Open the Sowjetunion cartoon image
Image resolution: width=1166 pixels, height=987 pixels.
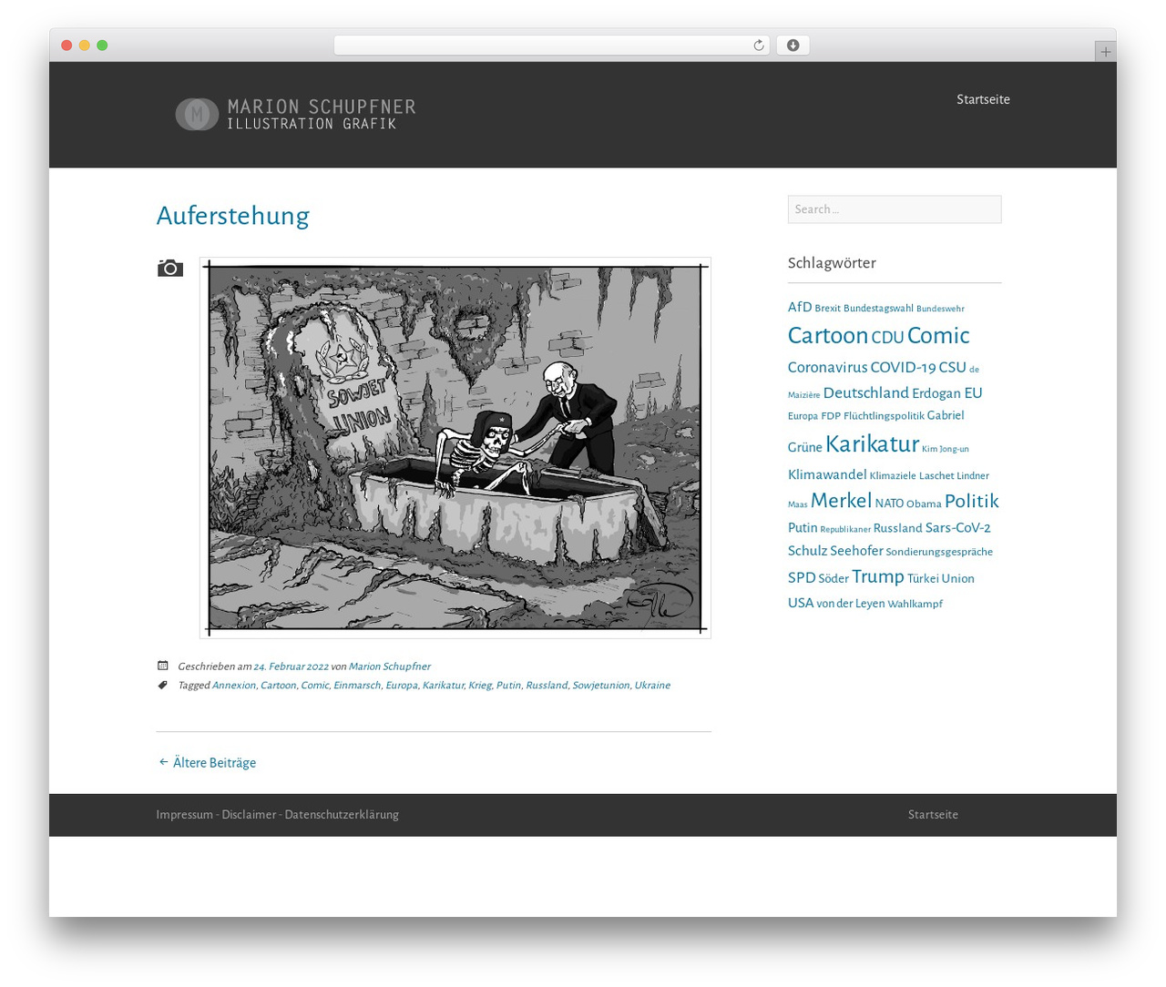coord(455,448)
